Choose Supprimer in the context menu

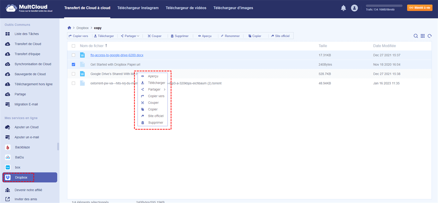click(x=153, y=122)
